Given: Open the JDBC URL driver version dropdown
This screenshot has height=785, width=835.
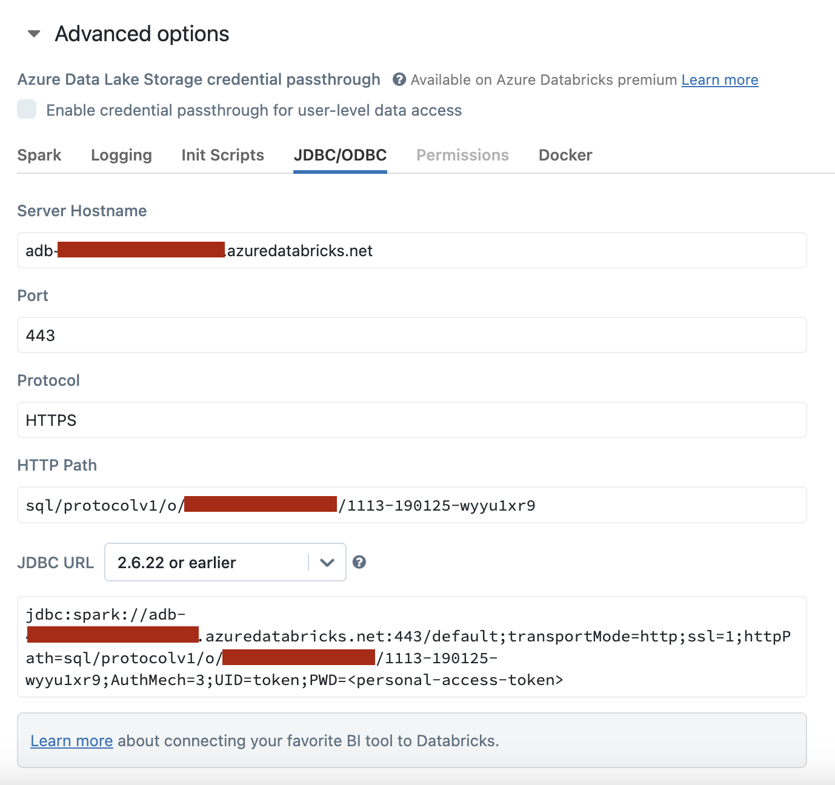Looking at the screenshot, I should click(225, 562).
